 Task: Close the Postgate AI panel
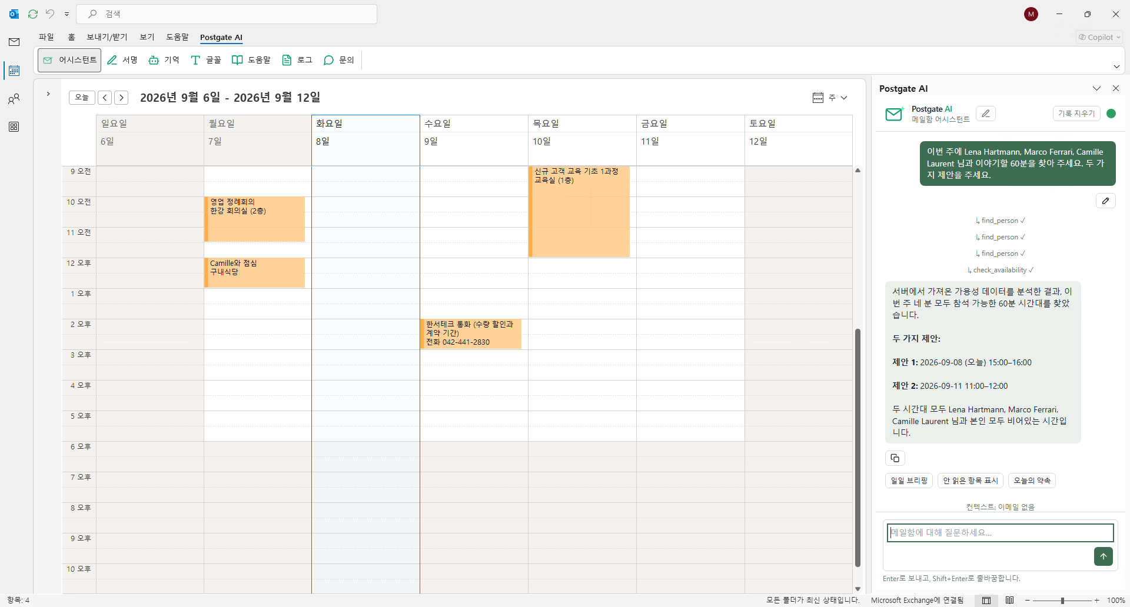tap(1116, 88)
